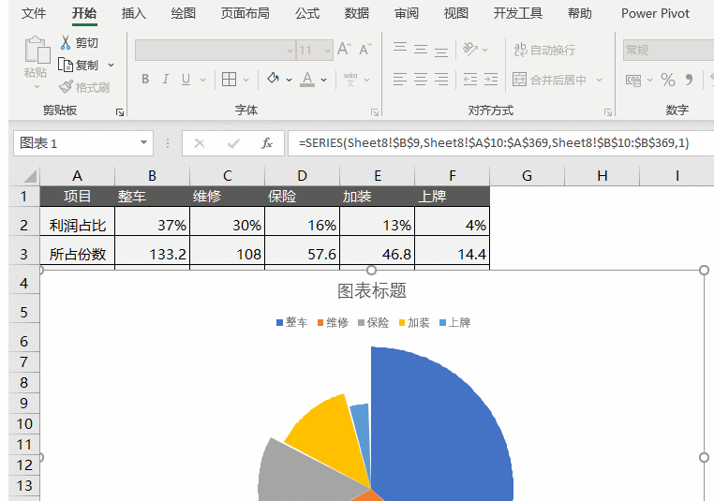
Task: Click the yellow 加装 pie slice
Action: [332, 436]
